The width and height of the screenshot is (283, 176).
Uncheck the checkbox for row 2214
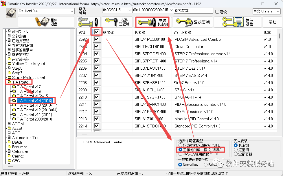click(97, 126)
